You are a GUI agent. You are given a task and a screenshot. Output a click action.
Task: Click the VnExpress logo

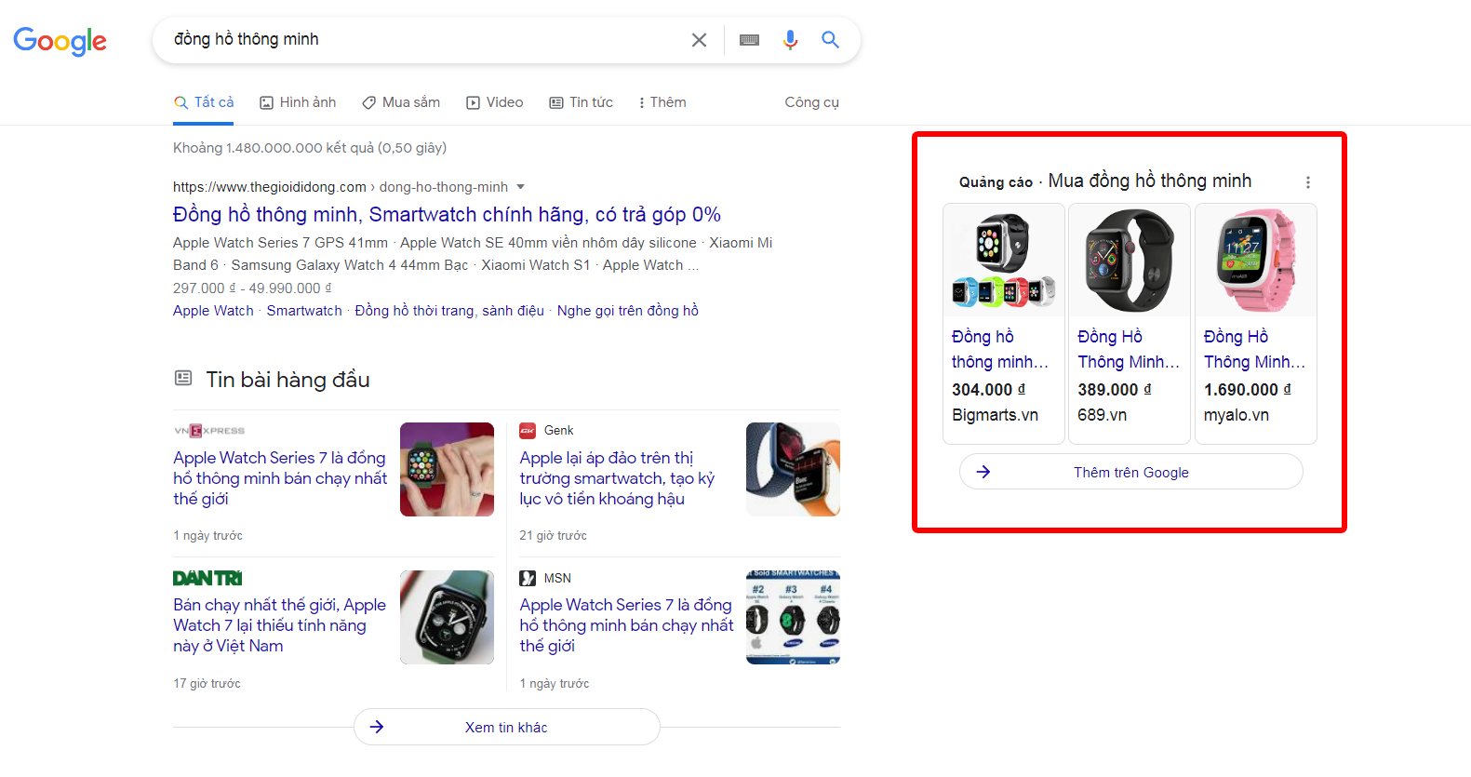coord(209,431)
